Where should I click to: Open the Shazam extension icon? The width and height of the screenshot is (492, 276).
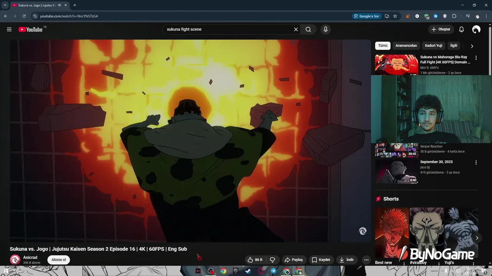pos(435,16)
